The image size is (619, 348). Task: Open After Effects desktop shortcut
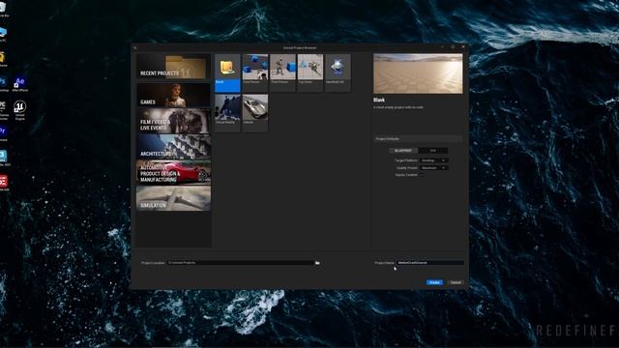[x=19, y=84]
